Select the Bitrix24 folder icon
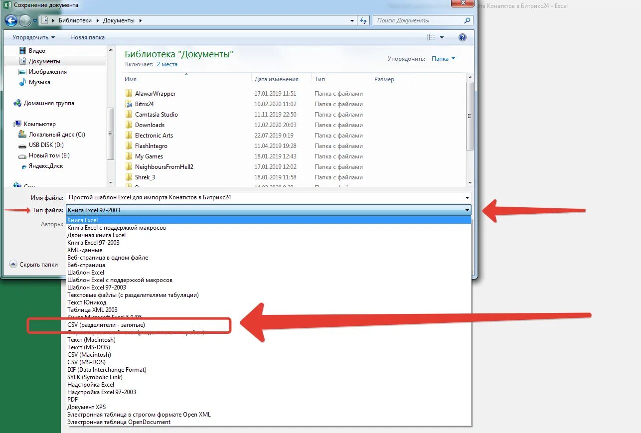The height and width of the screenshot is (433, 641). click(x=129, y=104)
